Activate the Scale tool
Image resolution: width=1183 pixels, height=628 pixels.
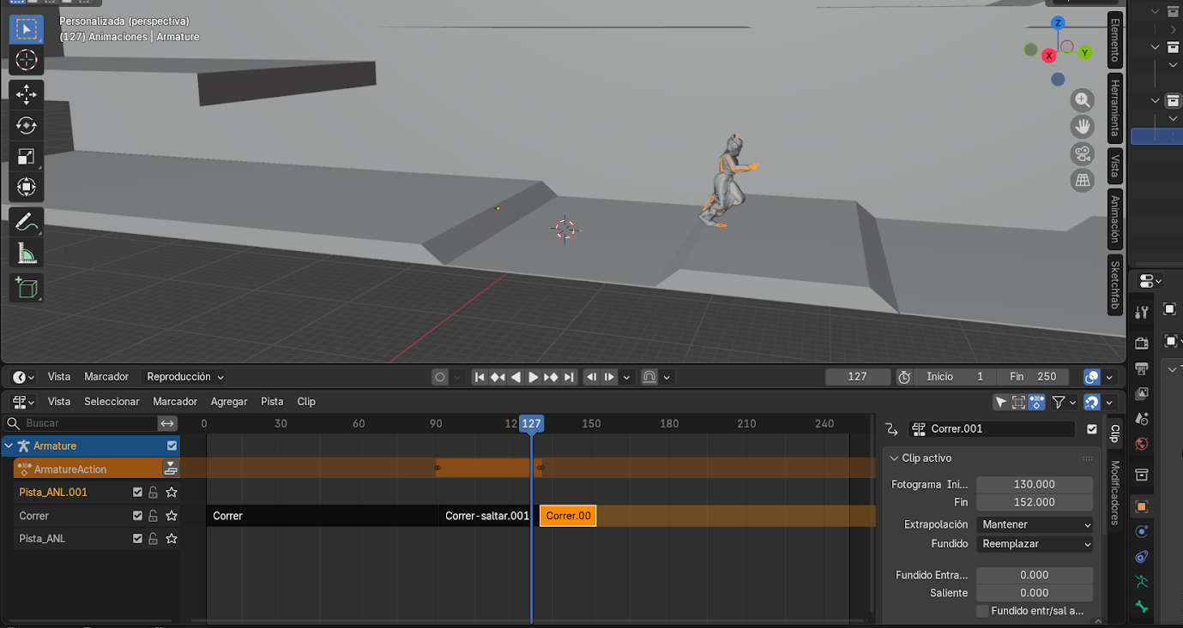click(26, 156)
